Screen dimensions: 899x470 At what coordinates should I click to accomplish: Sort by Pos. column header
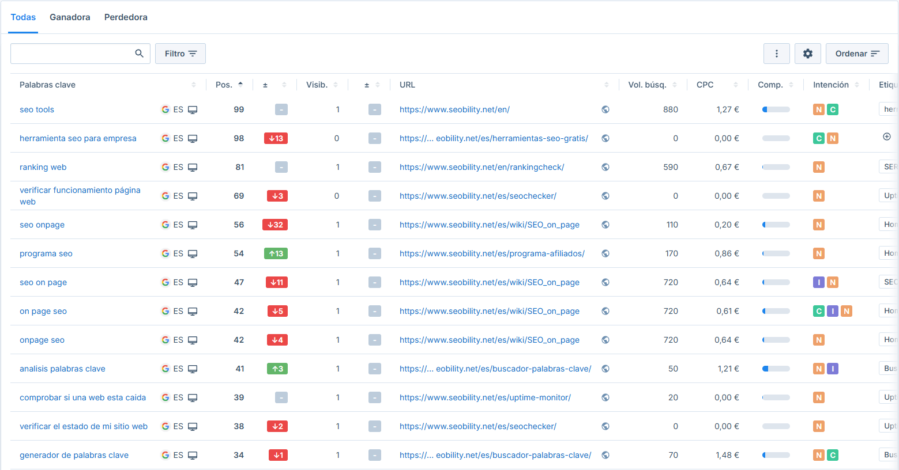(229, 85)
